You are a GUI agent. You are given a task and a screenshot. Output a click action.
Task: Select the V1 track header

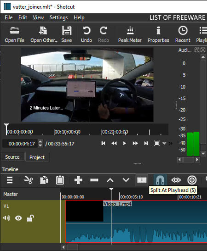click(30, 222)
